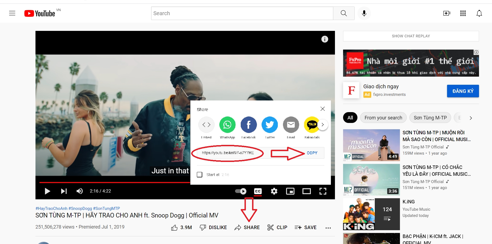Open the notifications bell

(x=479, y=13)
